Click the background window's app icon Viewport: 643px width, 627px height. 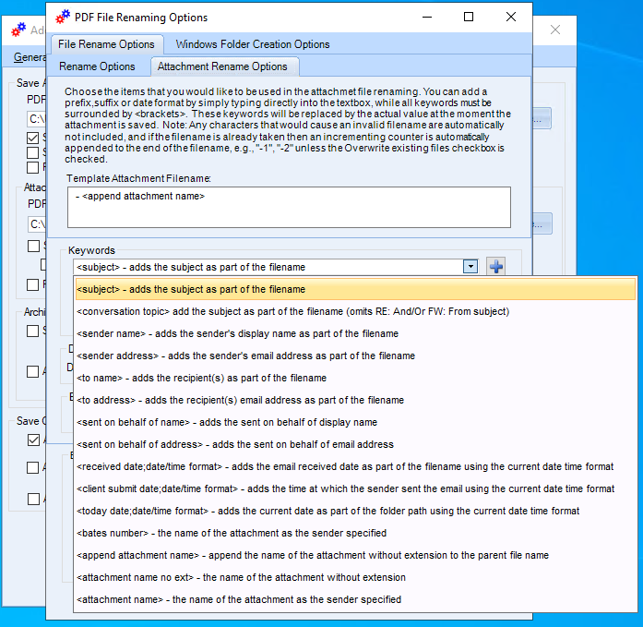click(18, 30)
